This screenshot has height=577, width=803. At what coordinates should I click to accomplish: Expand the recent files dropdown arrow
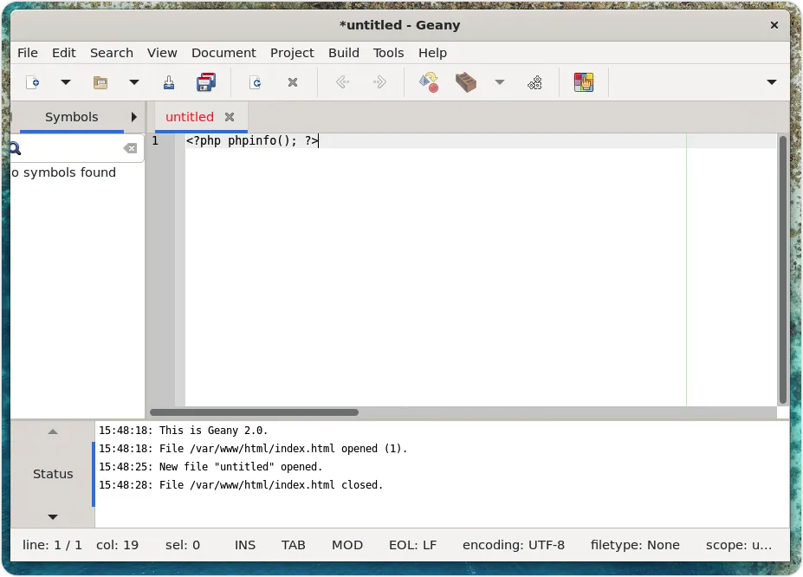(x=134, y=82)
